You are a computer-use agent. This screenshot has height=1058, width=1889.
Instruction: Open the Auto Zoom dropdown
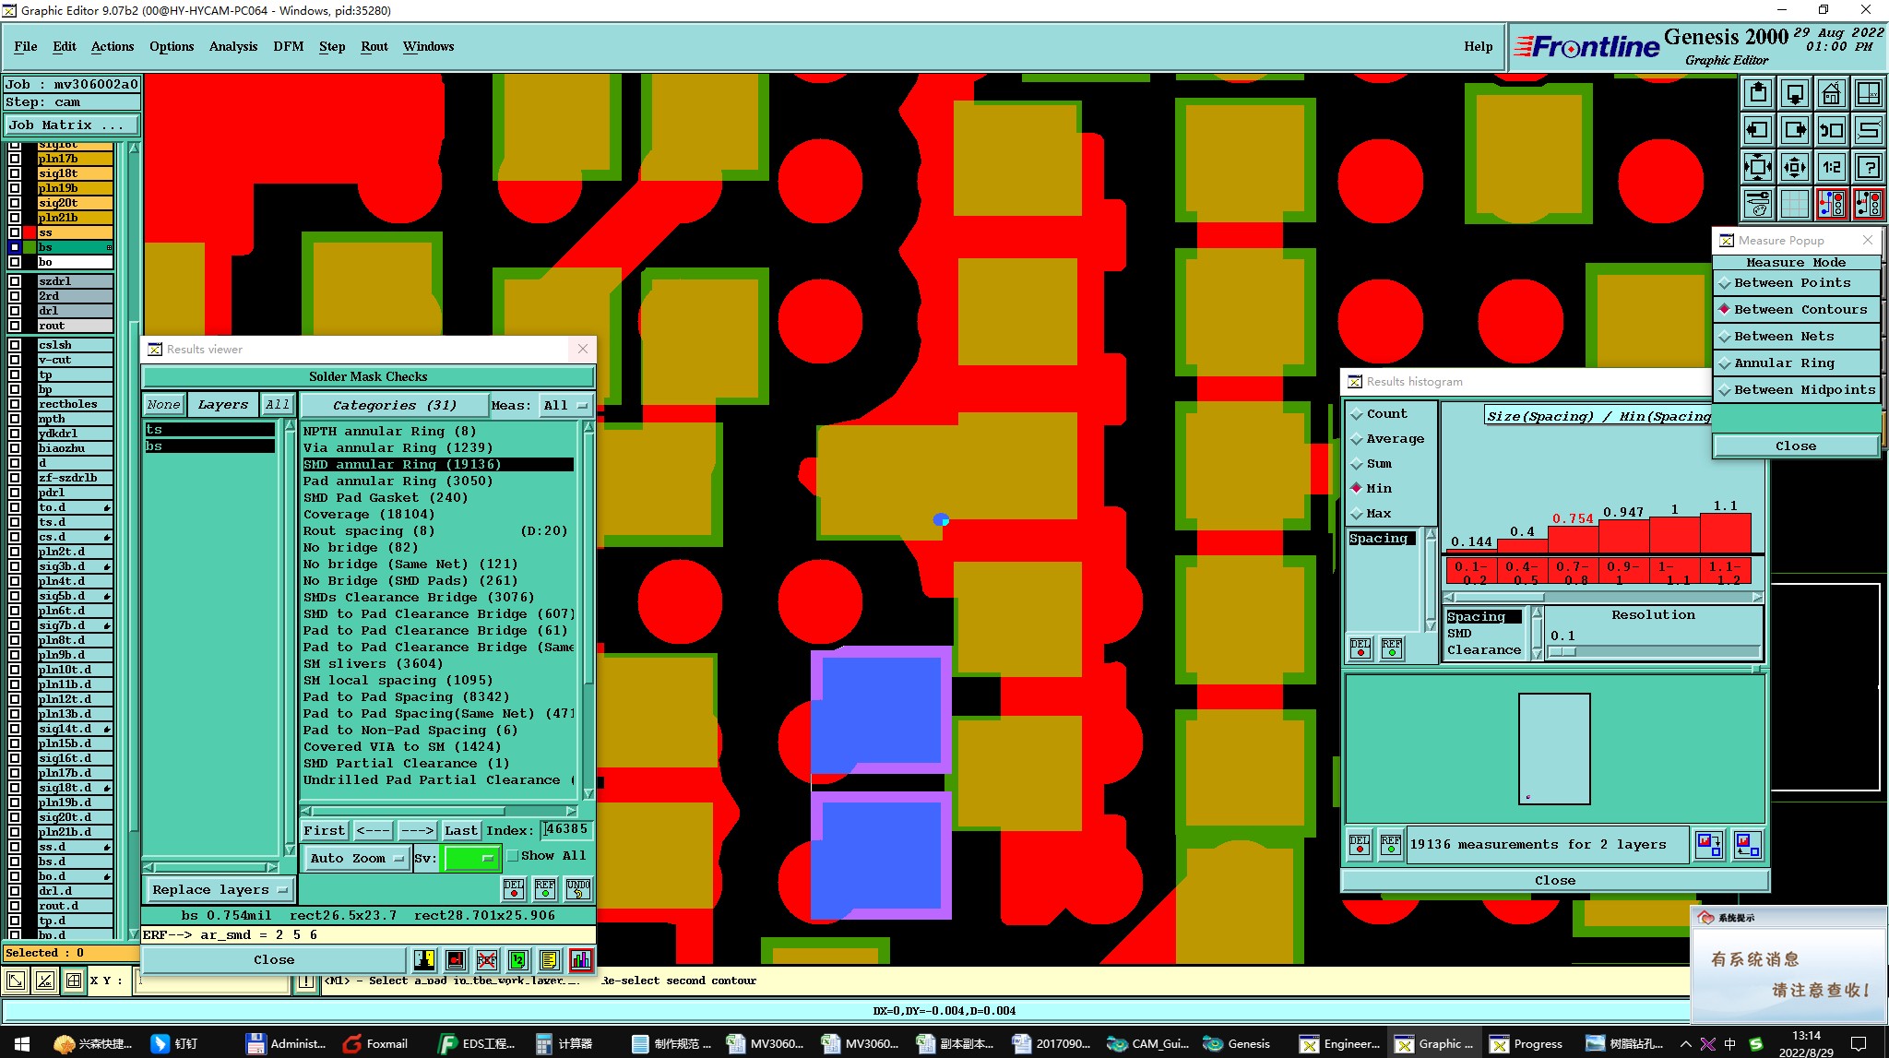tap(357, 858)
